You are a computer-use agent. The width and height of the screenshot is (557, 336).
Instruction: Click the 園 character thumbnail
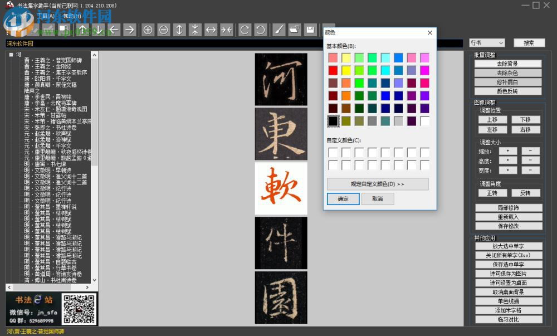[x=281, y=298]
